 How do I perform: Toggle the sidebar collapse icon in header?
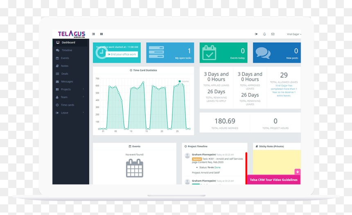pyautogui.click(x=93, y=34)
